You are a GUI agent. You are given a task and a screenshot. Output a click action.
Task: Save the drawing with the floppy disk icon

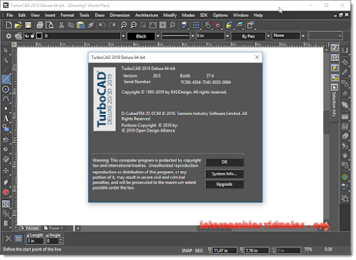28,25
